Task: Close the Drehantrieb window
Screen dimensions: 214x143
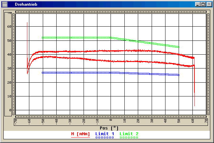Action: (x=209, y=4)
